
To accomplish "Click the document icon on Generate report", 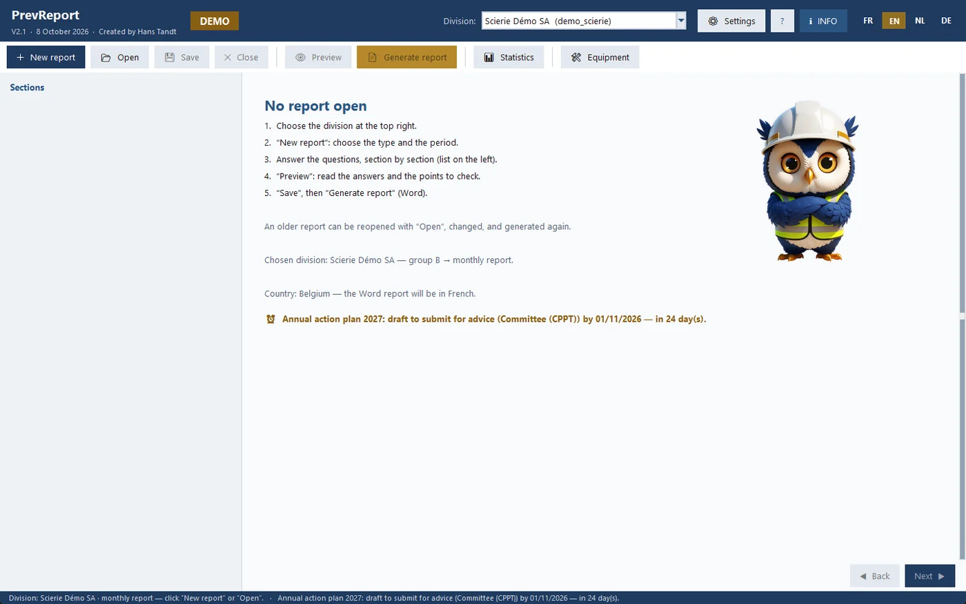I will coord(372,57).
